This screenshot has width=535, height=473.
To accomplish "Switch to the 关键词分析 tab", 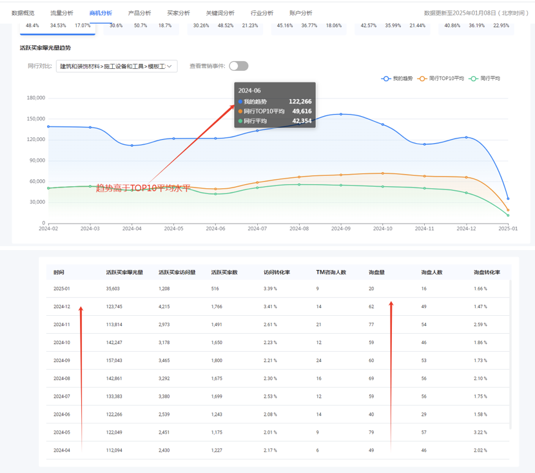I will tap(220, 13).
